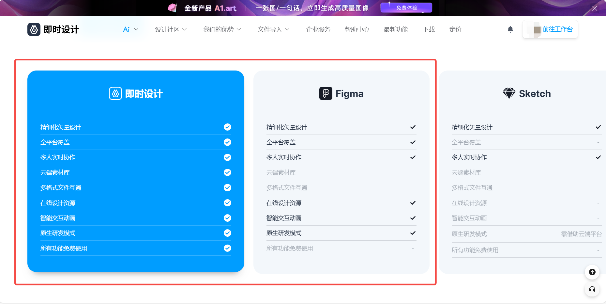Click 需借助云端平台 text in Sketch card
This screenshot has width=606, height=304.
581,234
